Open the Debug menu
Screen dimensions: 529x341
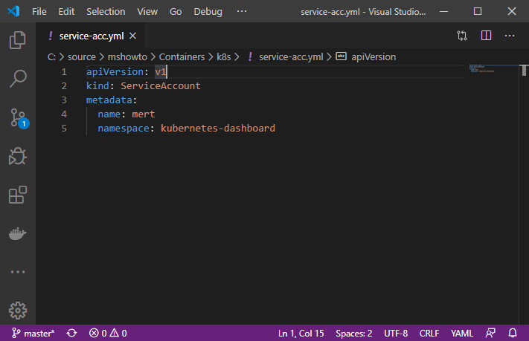208,12
